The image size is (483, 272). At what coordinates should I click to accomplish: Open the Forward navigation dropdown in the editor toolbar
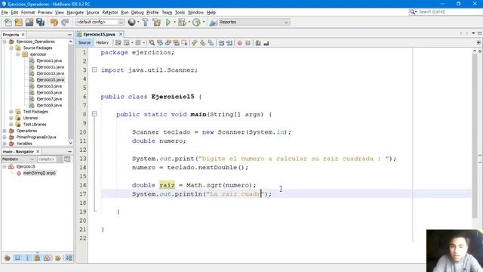point(144,43)
